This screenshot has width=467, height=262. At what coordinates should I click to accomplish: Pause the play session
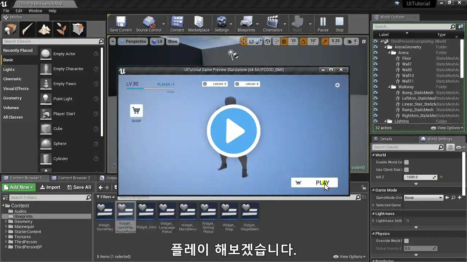(x=323, y=24)
